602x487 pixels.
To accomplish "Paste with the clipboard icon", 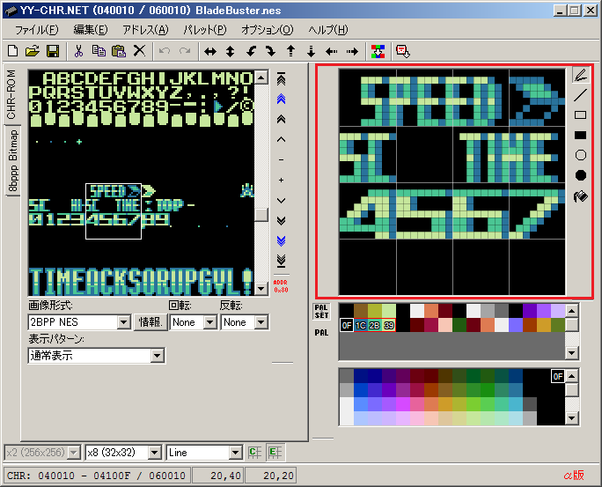I will click(119, 51).
